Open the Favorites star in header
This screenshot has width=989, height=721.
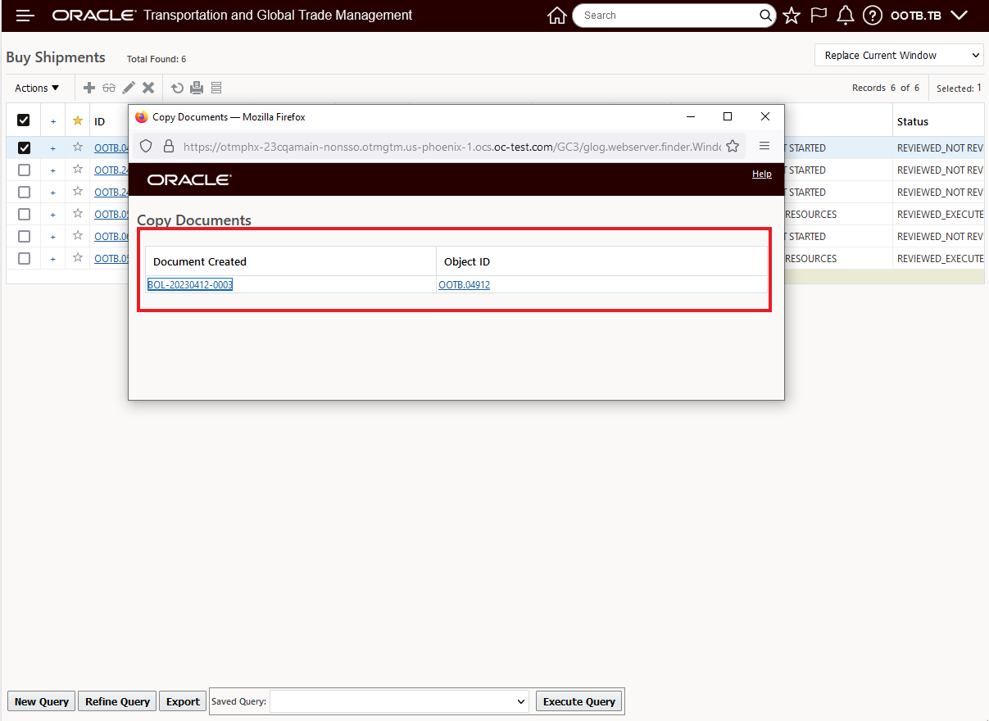[791, 16]
